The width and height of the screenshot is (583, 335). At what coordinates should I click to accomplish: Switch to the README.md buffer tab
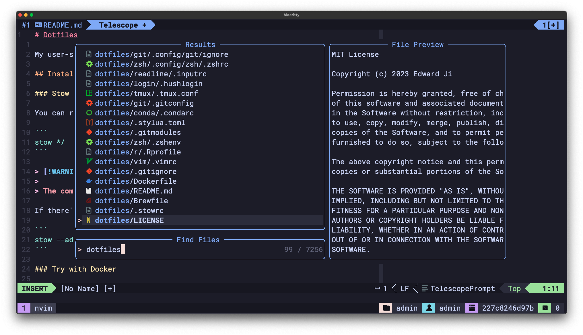(x=62, y=25)
